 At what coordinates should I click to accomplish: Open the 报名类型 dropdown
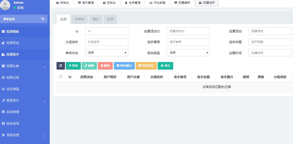pyautogui.click(x=188, y=53)
